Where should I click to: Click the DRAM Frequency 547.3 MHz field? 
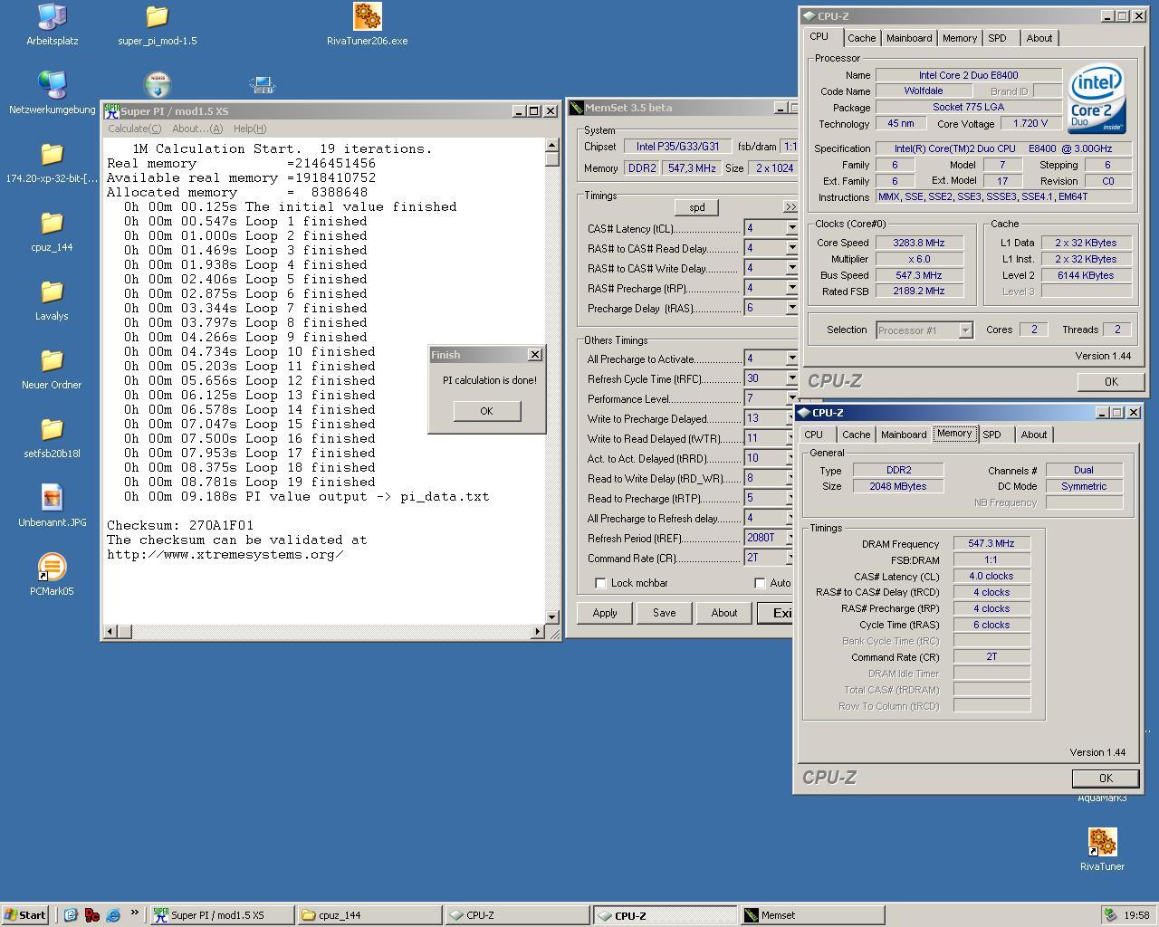(991, 544)
